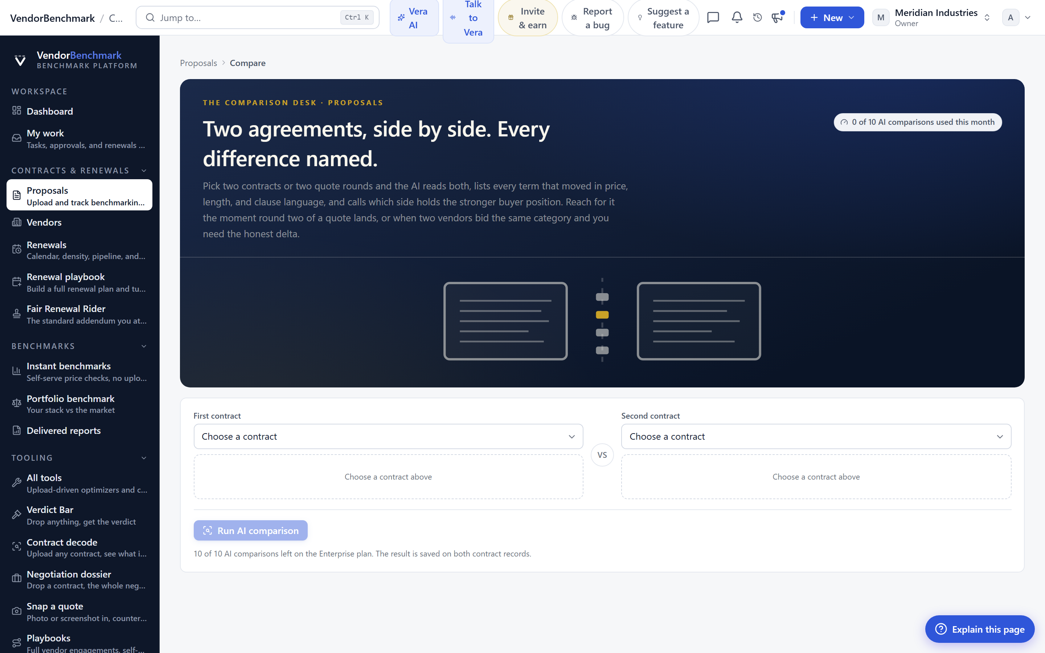1045x653 pixels.
Task: Expand the user account menu chevron
Action: pos(1028,17)
